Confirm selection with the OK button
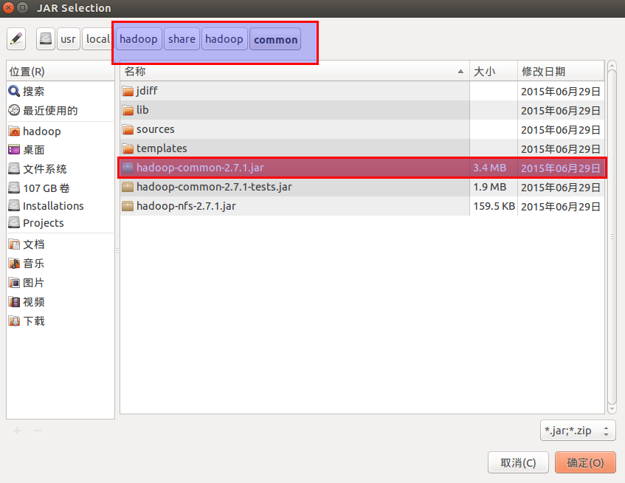This screenshot has width=625, height=483. click(x=585, y=462)
